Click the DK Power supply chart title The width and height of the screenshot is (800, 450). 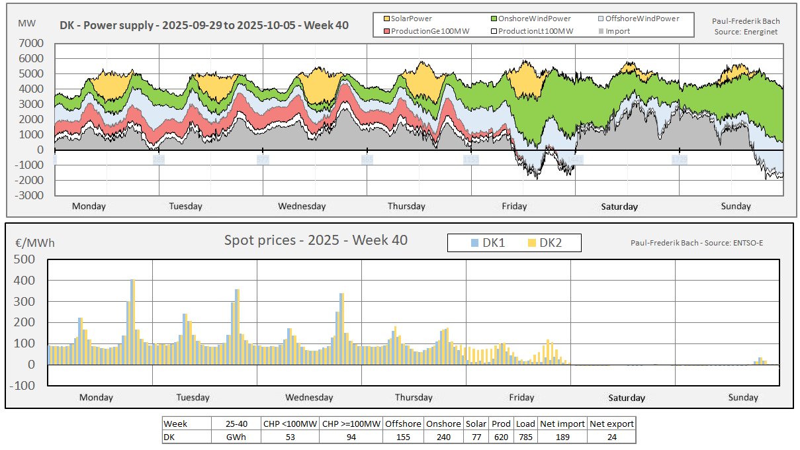(x=204, y=25)
